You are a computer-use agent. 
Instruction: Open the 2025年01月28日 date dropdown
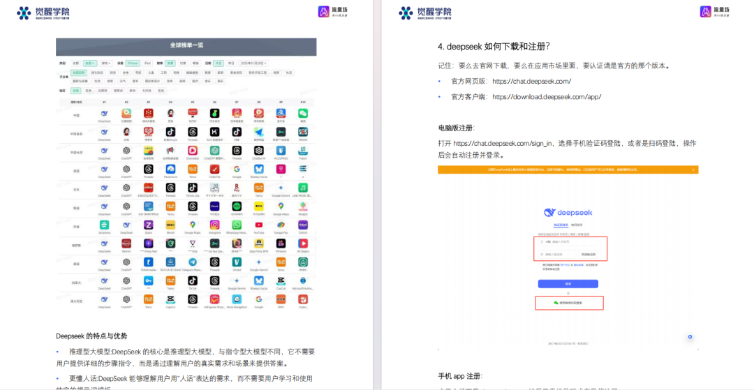pyautogui.click(x=254, y=63)
